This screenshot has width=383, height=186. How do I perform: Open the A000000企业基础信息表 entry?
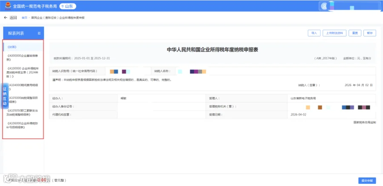(23, 57)
